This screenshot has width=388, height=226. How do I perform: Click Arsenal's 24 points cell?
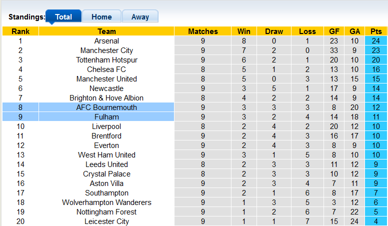(x=376, y=41)
